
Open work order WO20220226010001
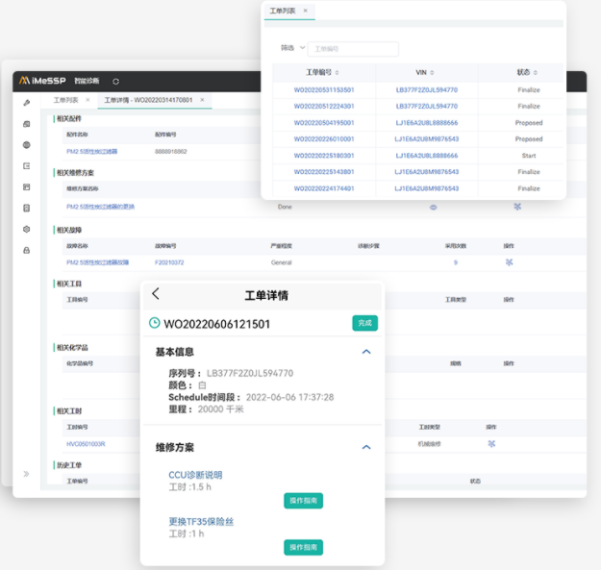[324, 139]
